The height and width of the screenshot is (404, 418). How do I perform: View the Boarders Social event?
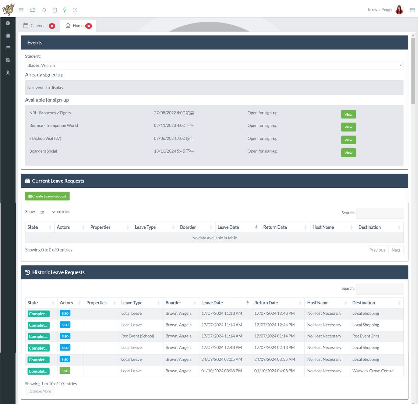tap(348, 153)
